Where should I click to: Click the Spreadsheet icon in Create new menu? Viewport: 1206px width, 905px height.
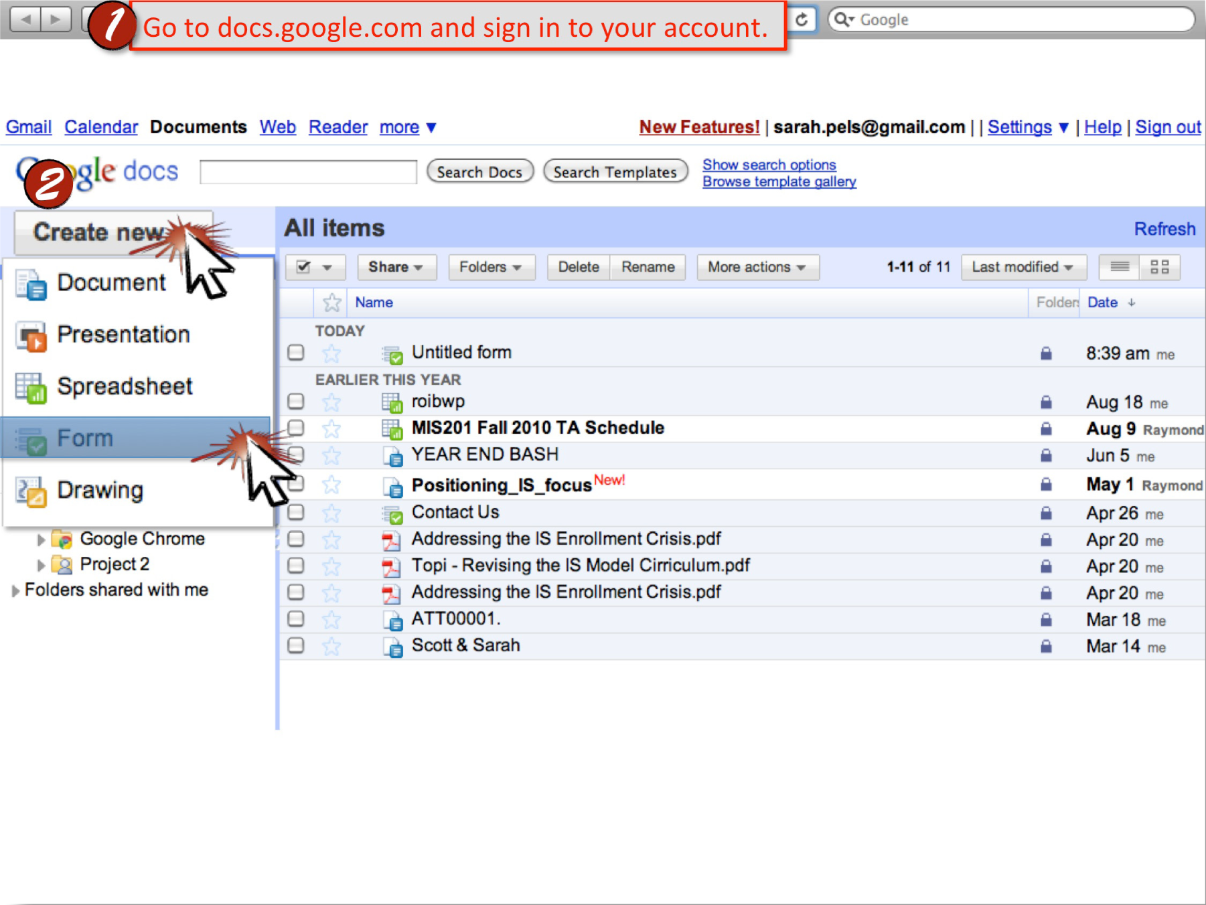31,388
